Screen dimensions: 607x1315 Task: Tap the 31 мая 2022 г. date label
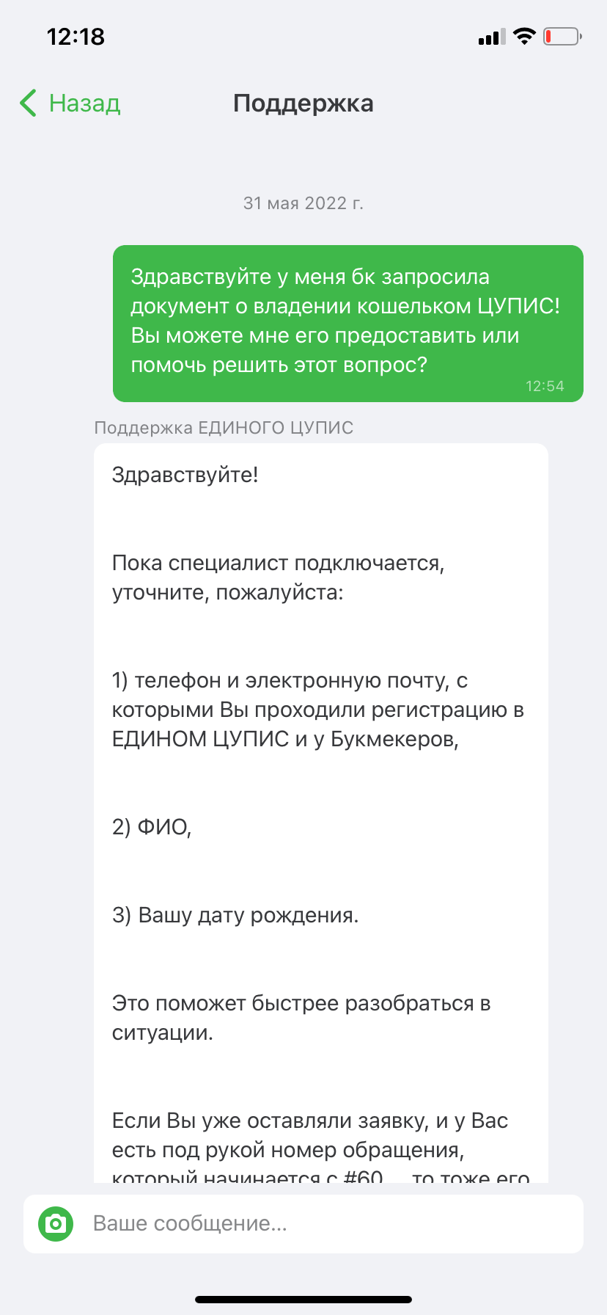[x=303, y=203]
